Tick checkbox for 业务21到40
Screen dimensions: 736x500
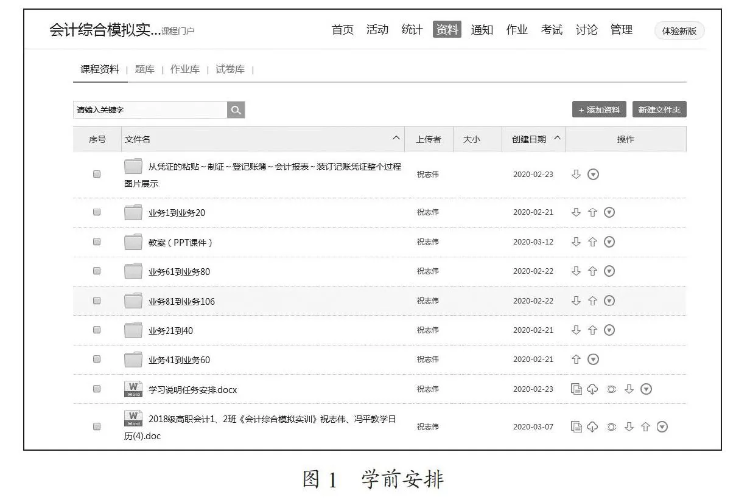(97, 330)
